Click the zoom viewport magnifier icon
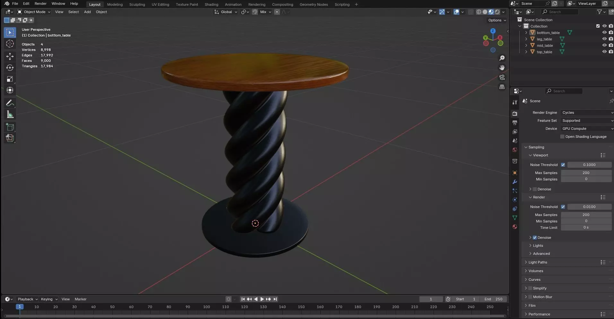 click(502, 58)
